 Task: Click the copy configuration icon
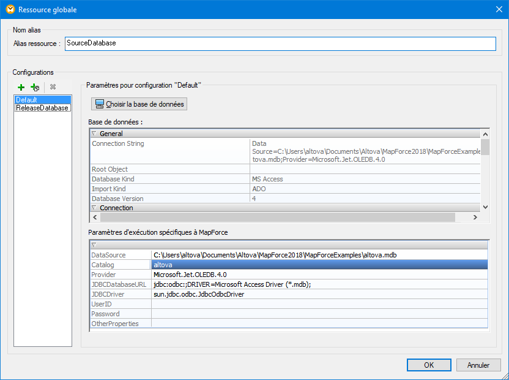(35, 88)
